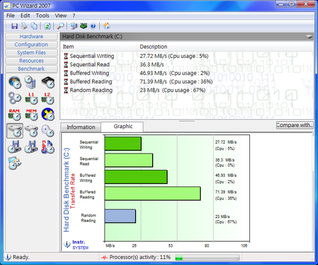Select the RAM benchmark icon
Image resolution: width=318 pixels, height=265 pixels.
point(14,115)
